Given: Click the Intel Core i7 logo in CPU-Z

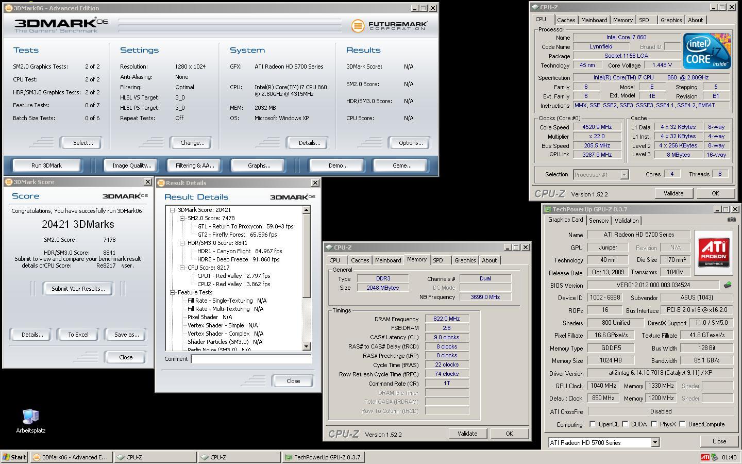Looking at the screenshot, I should click(x=707, y=51).
